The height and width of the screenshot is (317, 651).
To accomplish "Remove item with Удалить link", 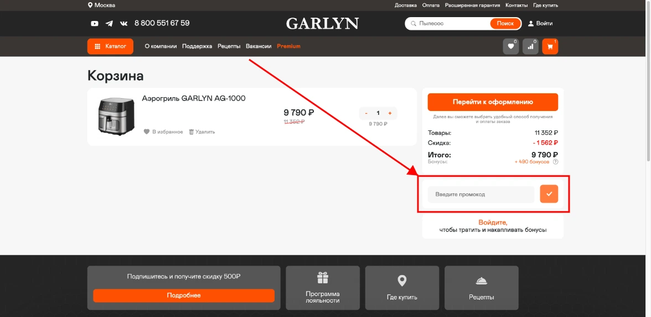I will [201, 132].
